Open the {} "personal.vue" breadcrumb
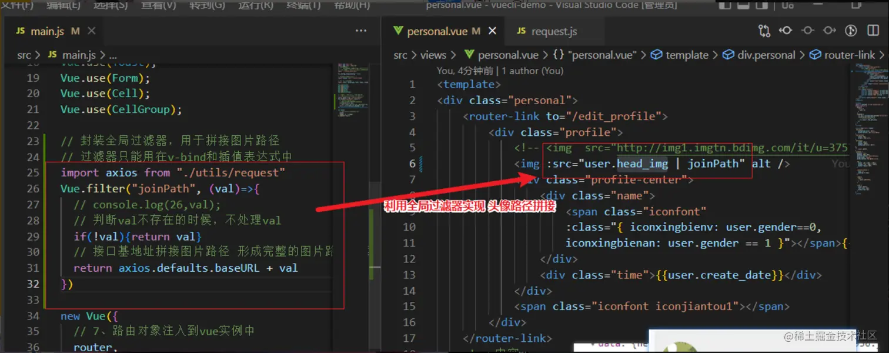 [x=595, y=55]
